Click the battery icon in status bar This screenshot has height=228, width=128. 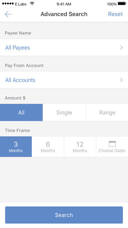click(x=122, y=4)
